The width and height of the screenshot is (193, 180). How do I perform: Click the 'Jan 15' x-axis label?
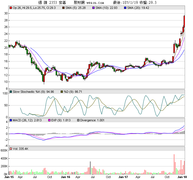pyautogui.click(x=9, y=177)
